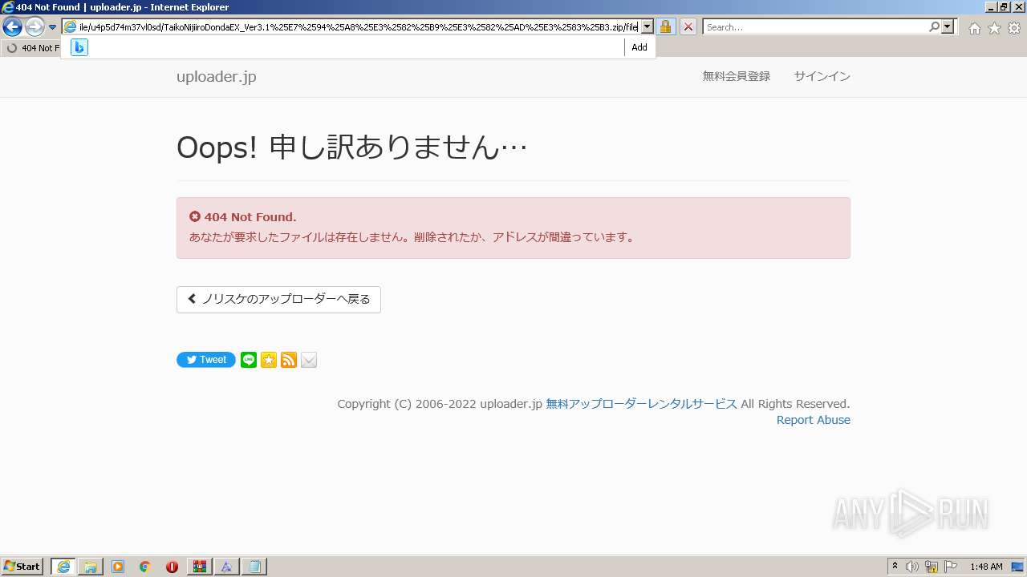Click the Search box
Screen dimensions: 1027x577
815,27
